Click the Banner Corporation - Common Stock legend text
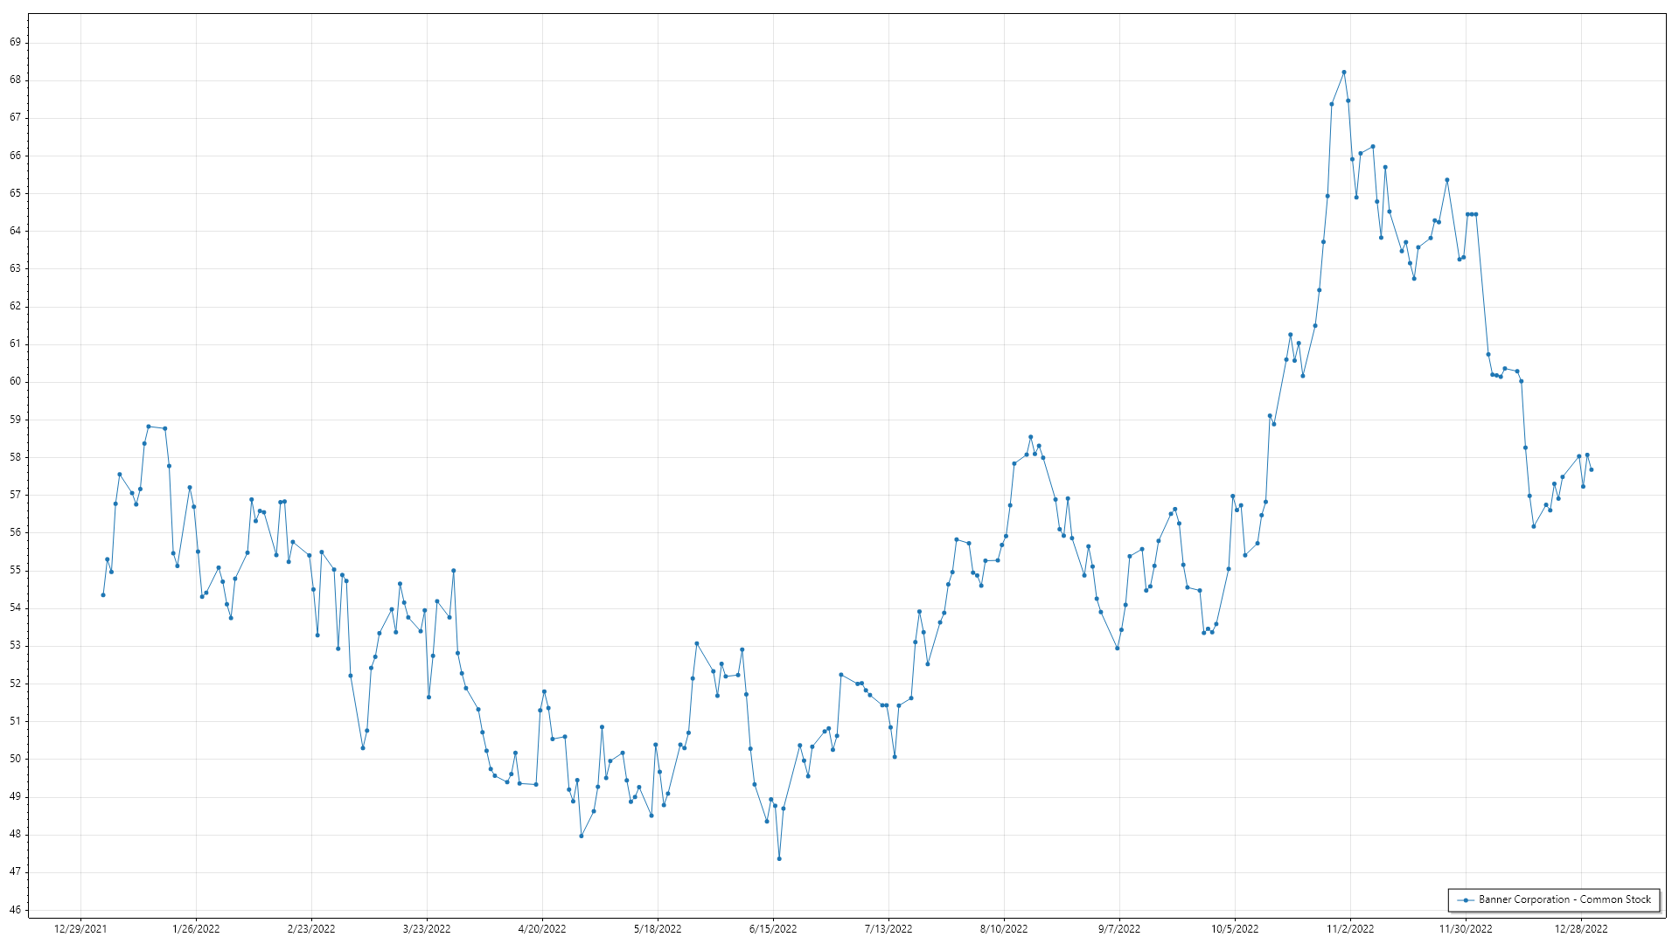This screenshot has height=944, width=1679. tap(1564, 899)
